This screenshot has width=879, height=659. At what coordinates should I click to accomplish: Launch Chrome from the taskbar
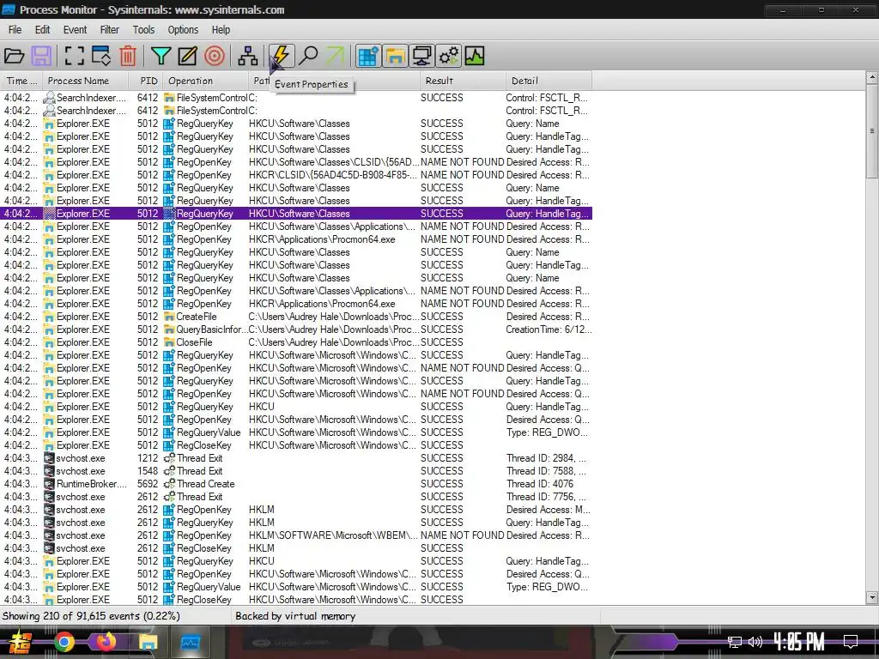[x=64, y=642]
